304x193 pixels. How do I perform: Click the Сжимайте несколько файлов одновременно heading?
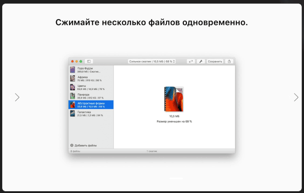click(x=152, y=22)
